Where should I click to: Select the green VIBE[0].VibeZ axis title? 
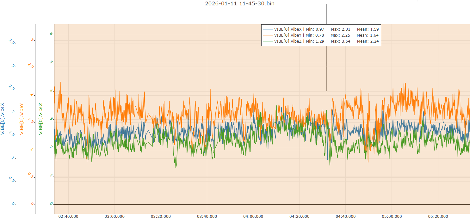coord(40,119)
